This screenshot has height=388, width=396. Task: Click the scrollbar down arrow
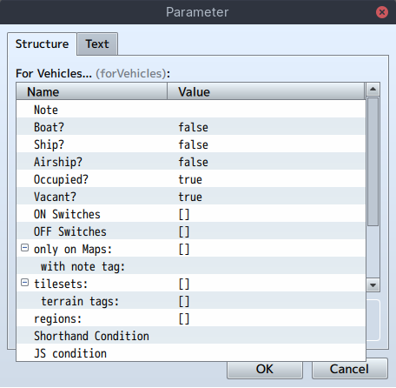(373, 285)
